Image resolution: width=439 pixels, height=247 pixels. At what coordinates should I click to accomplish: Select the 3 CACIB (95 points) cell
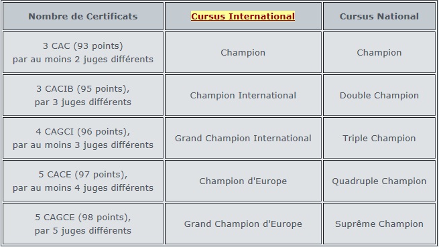click(x=83, y=95)
